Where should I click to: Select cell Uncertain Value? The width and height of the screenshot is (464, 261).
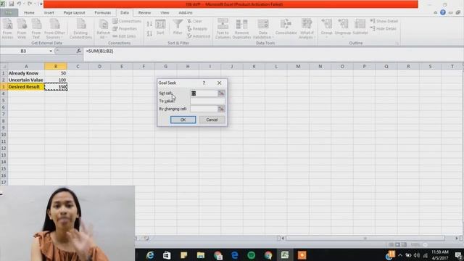coord(26,80)
